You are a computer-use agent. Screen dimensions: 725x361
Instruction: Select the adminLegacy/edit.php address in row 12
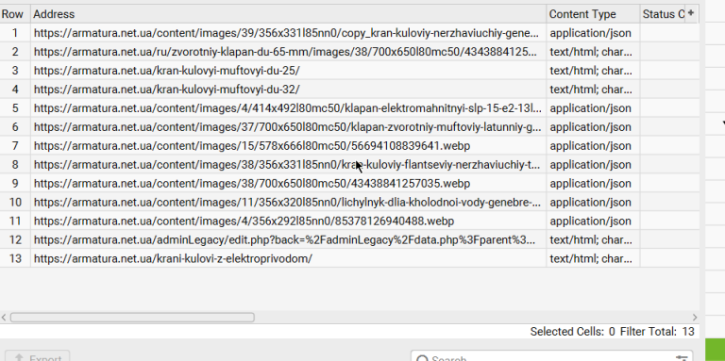[x=289, y=239]
